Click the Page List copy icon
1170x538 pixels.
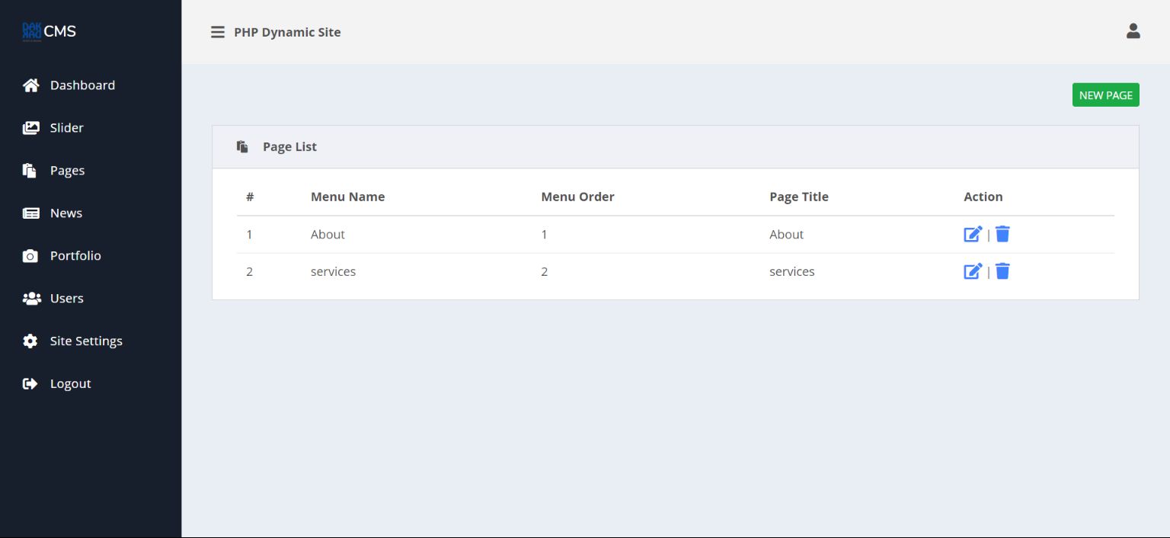[242, 146]
